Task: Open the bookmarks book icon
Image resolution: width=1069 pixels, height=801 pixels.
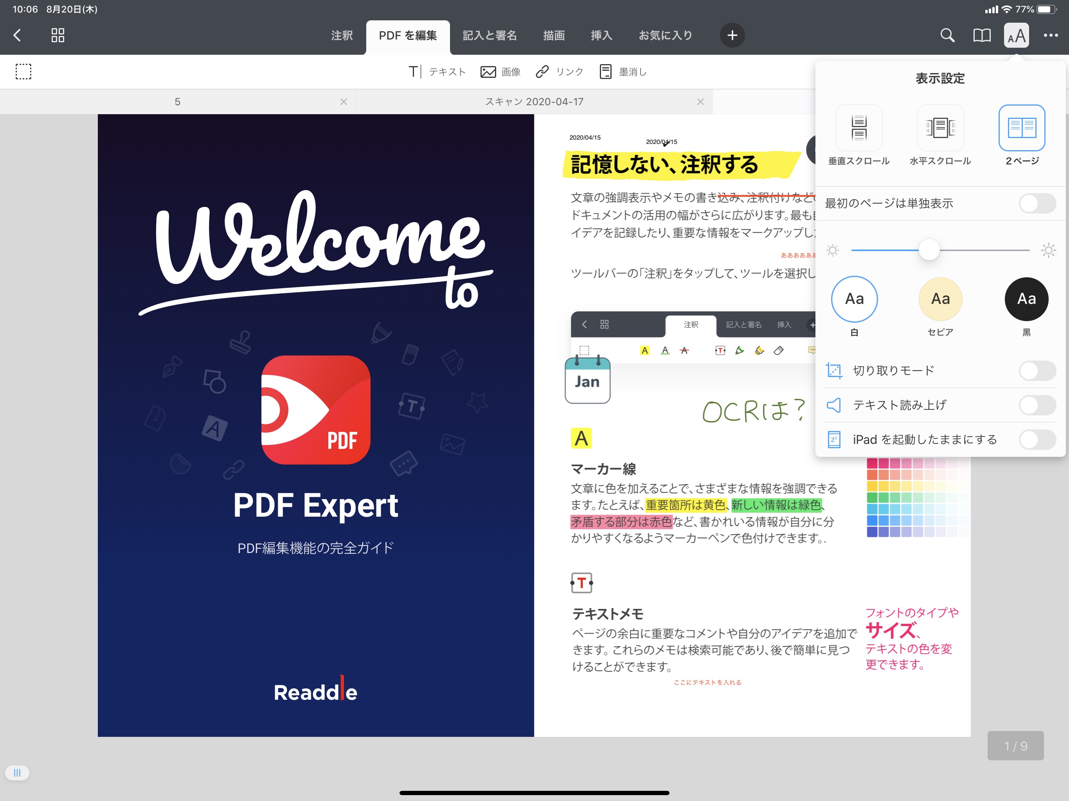Action: coord(981,35)
